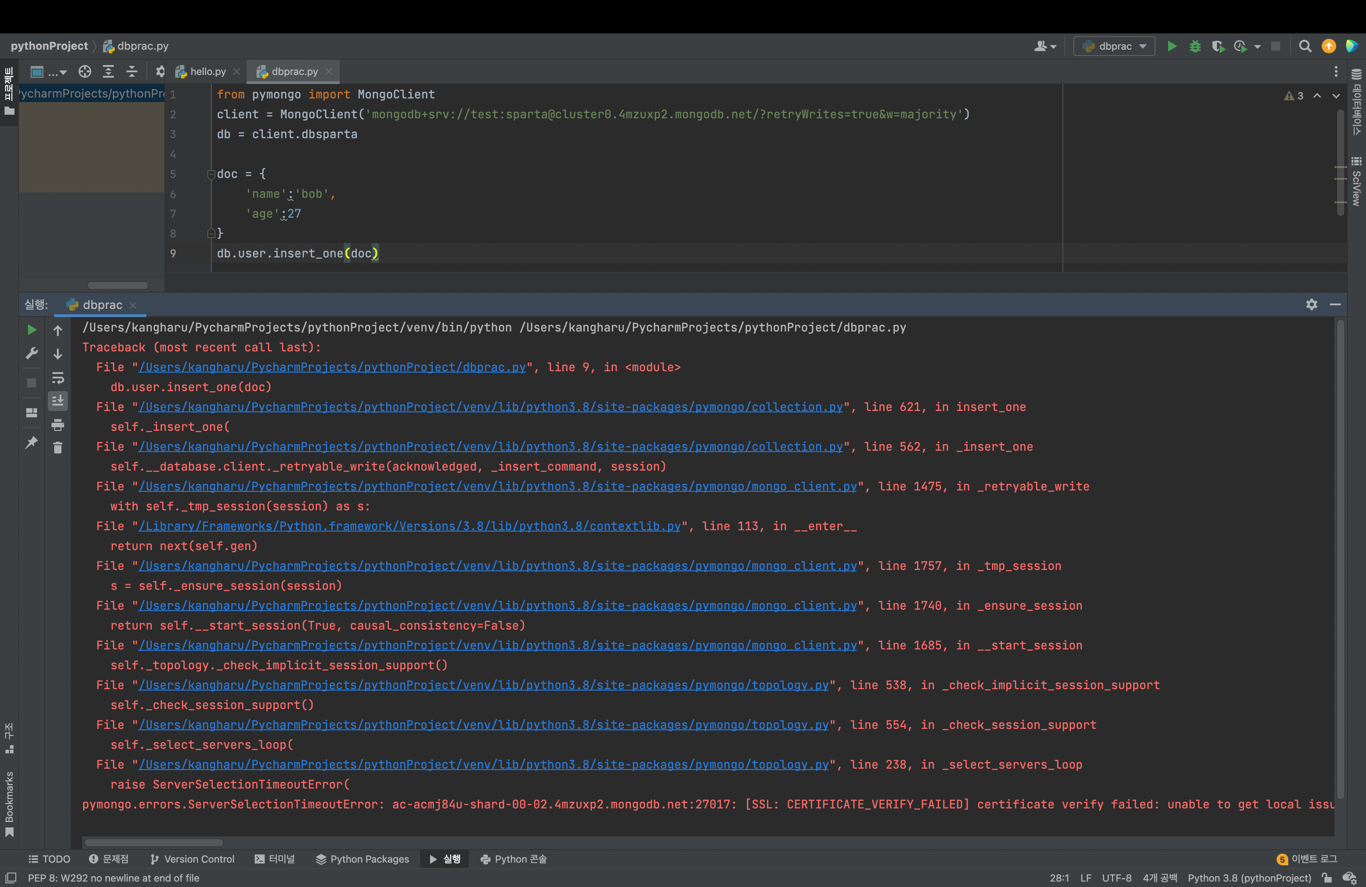Start debugging with the bug icon

1195,47
